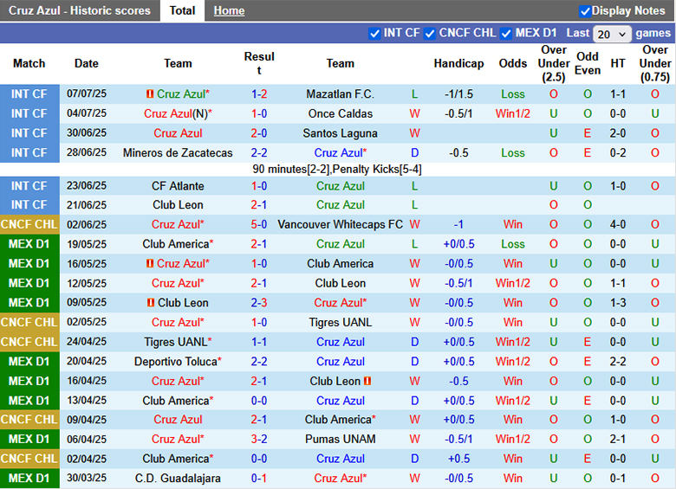Open the Last 20 games dropdown
The height and width of the screenshot is (489, 676).
(x=612, y=34)
